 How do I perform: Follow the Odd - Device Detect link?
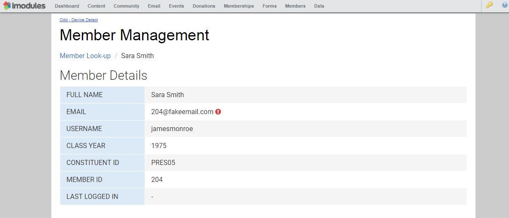pos(78,20)
